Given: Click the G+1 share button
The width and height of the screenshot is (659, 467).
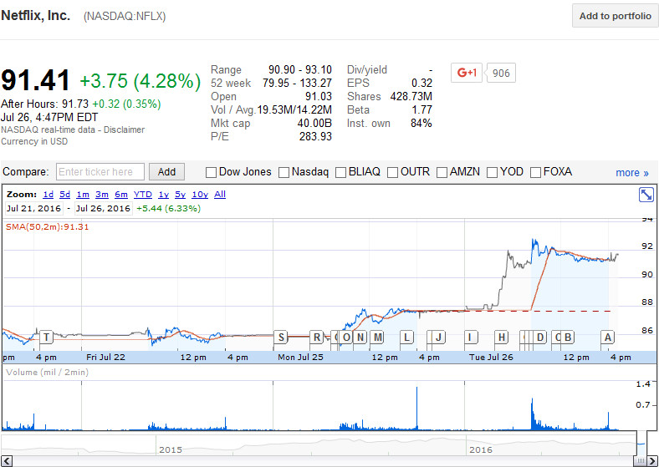Looking at the screenshot, I should [467, 73].
